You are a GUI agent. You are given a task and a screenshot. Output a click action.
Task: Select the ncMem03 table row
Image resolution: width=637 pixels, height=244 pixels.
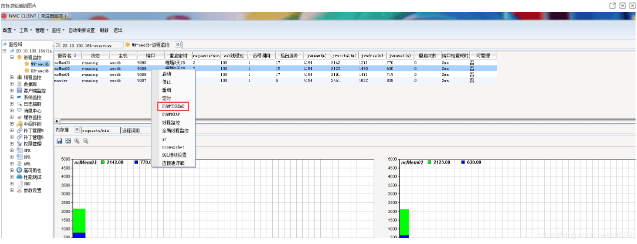point(276,62)
